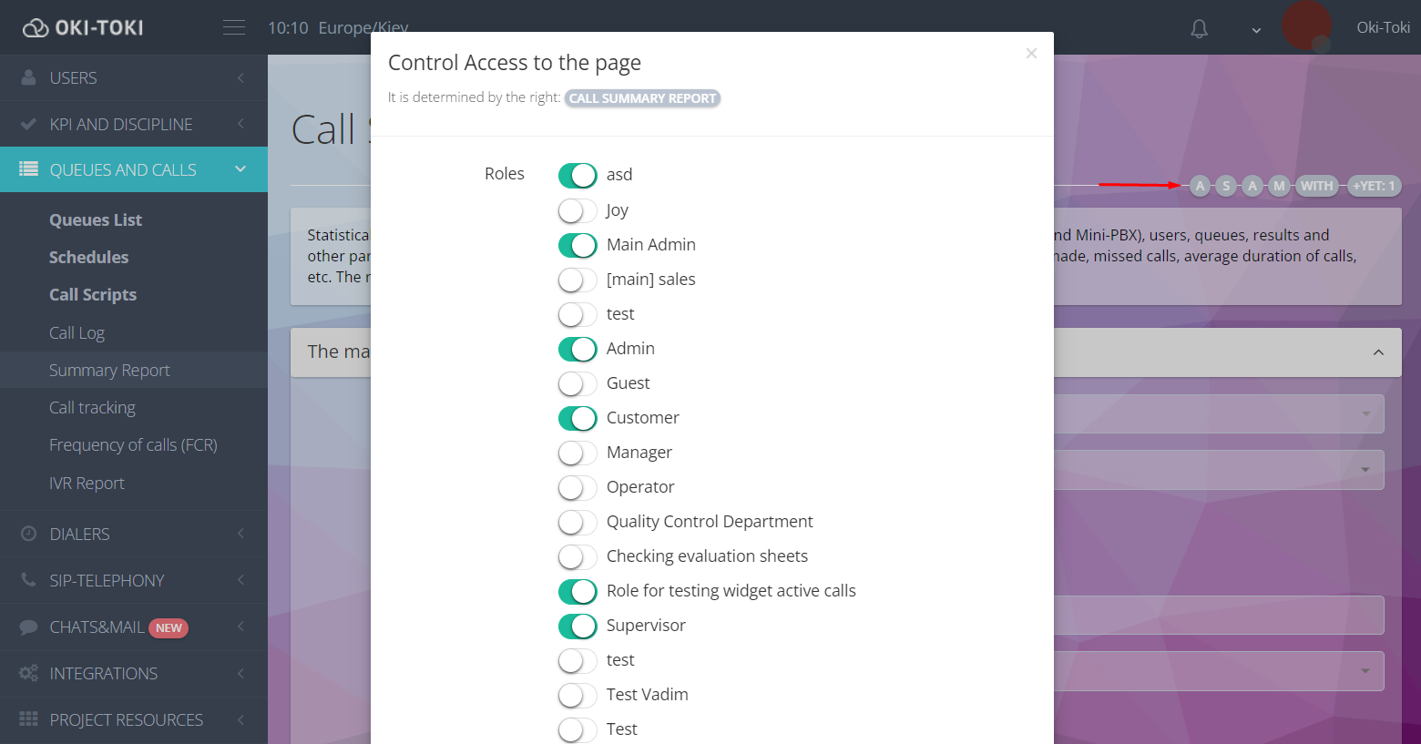
Task: Disable the Main Admin role toggle
Action: click(578, 245)
